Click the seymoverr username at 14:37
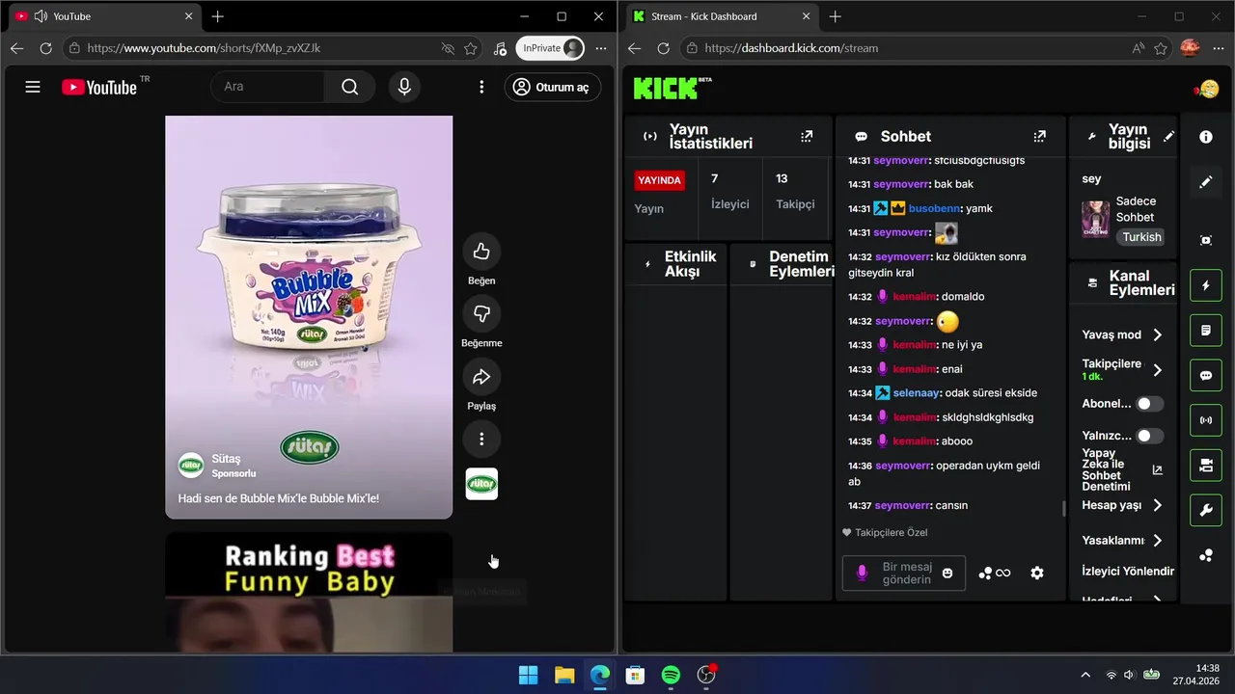This screenshot has height=694, width=1235. pyautogui.click(x=901, y=505)
